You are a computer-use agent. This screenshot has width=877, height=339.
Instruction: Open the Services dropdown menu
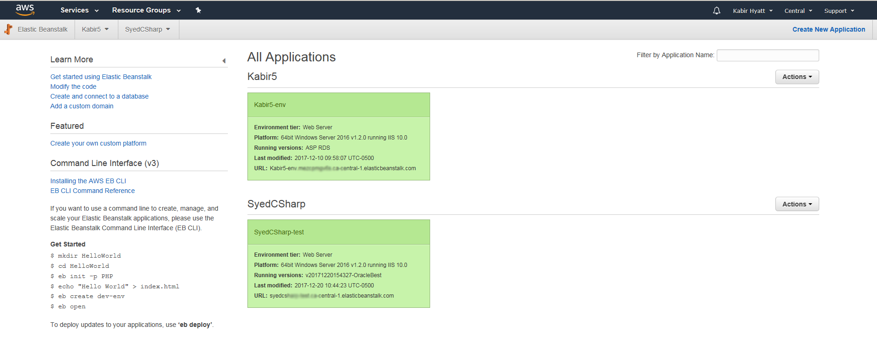(80, 10)
